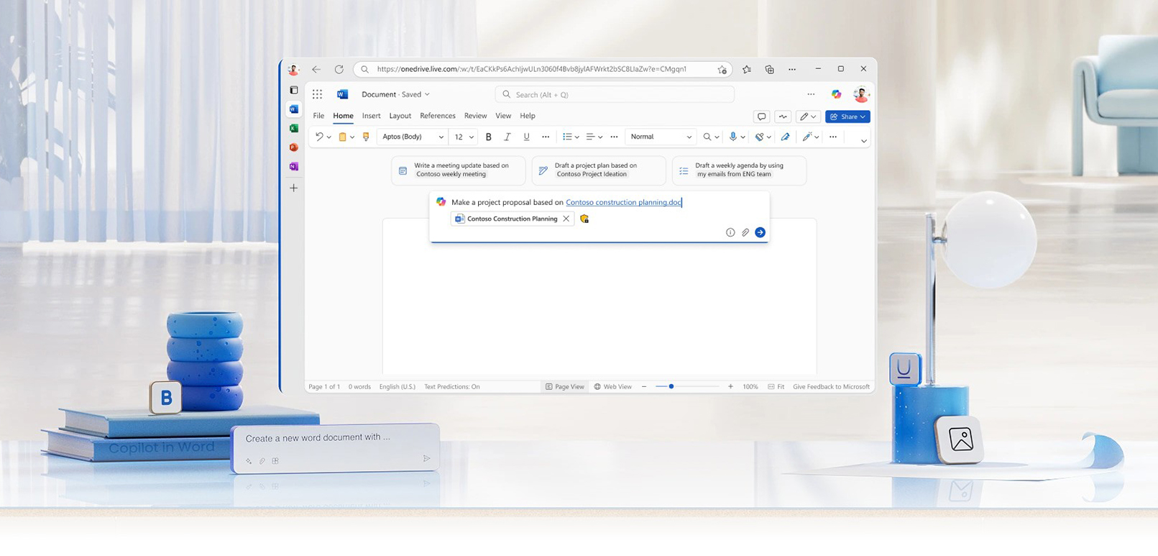The image size is (1158, 556).
Task: Attach a file with the paperclip icon
Action: click(745, 232)
